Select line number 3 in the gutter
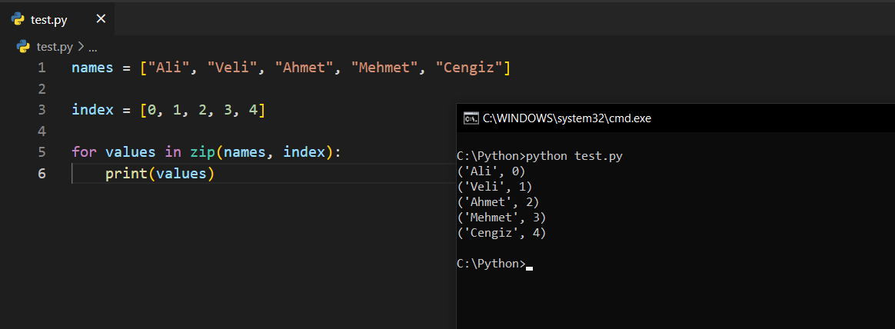895x329 pixels. 41,110
